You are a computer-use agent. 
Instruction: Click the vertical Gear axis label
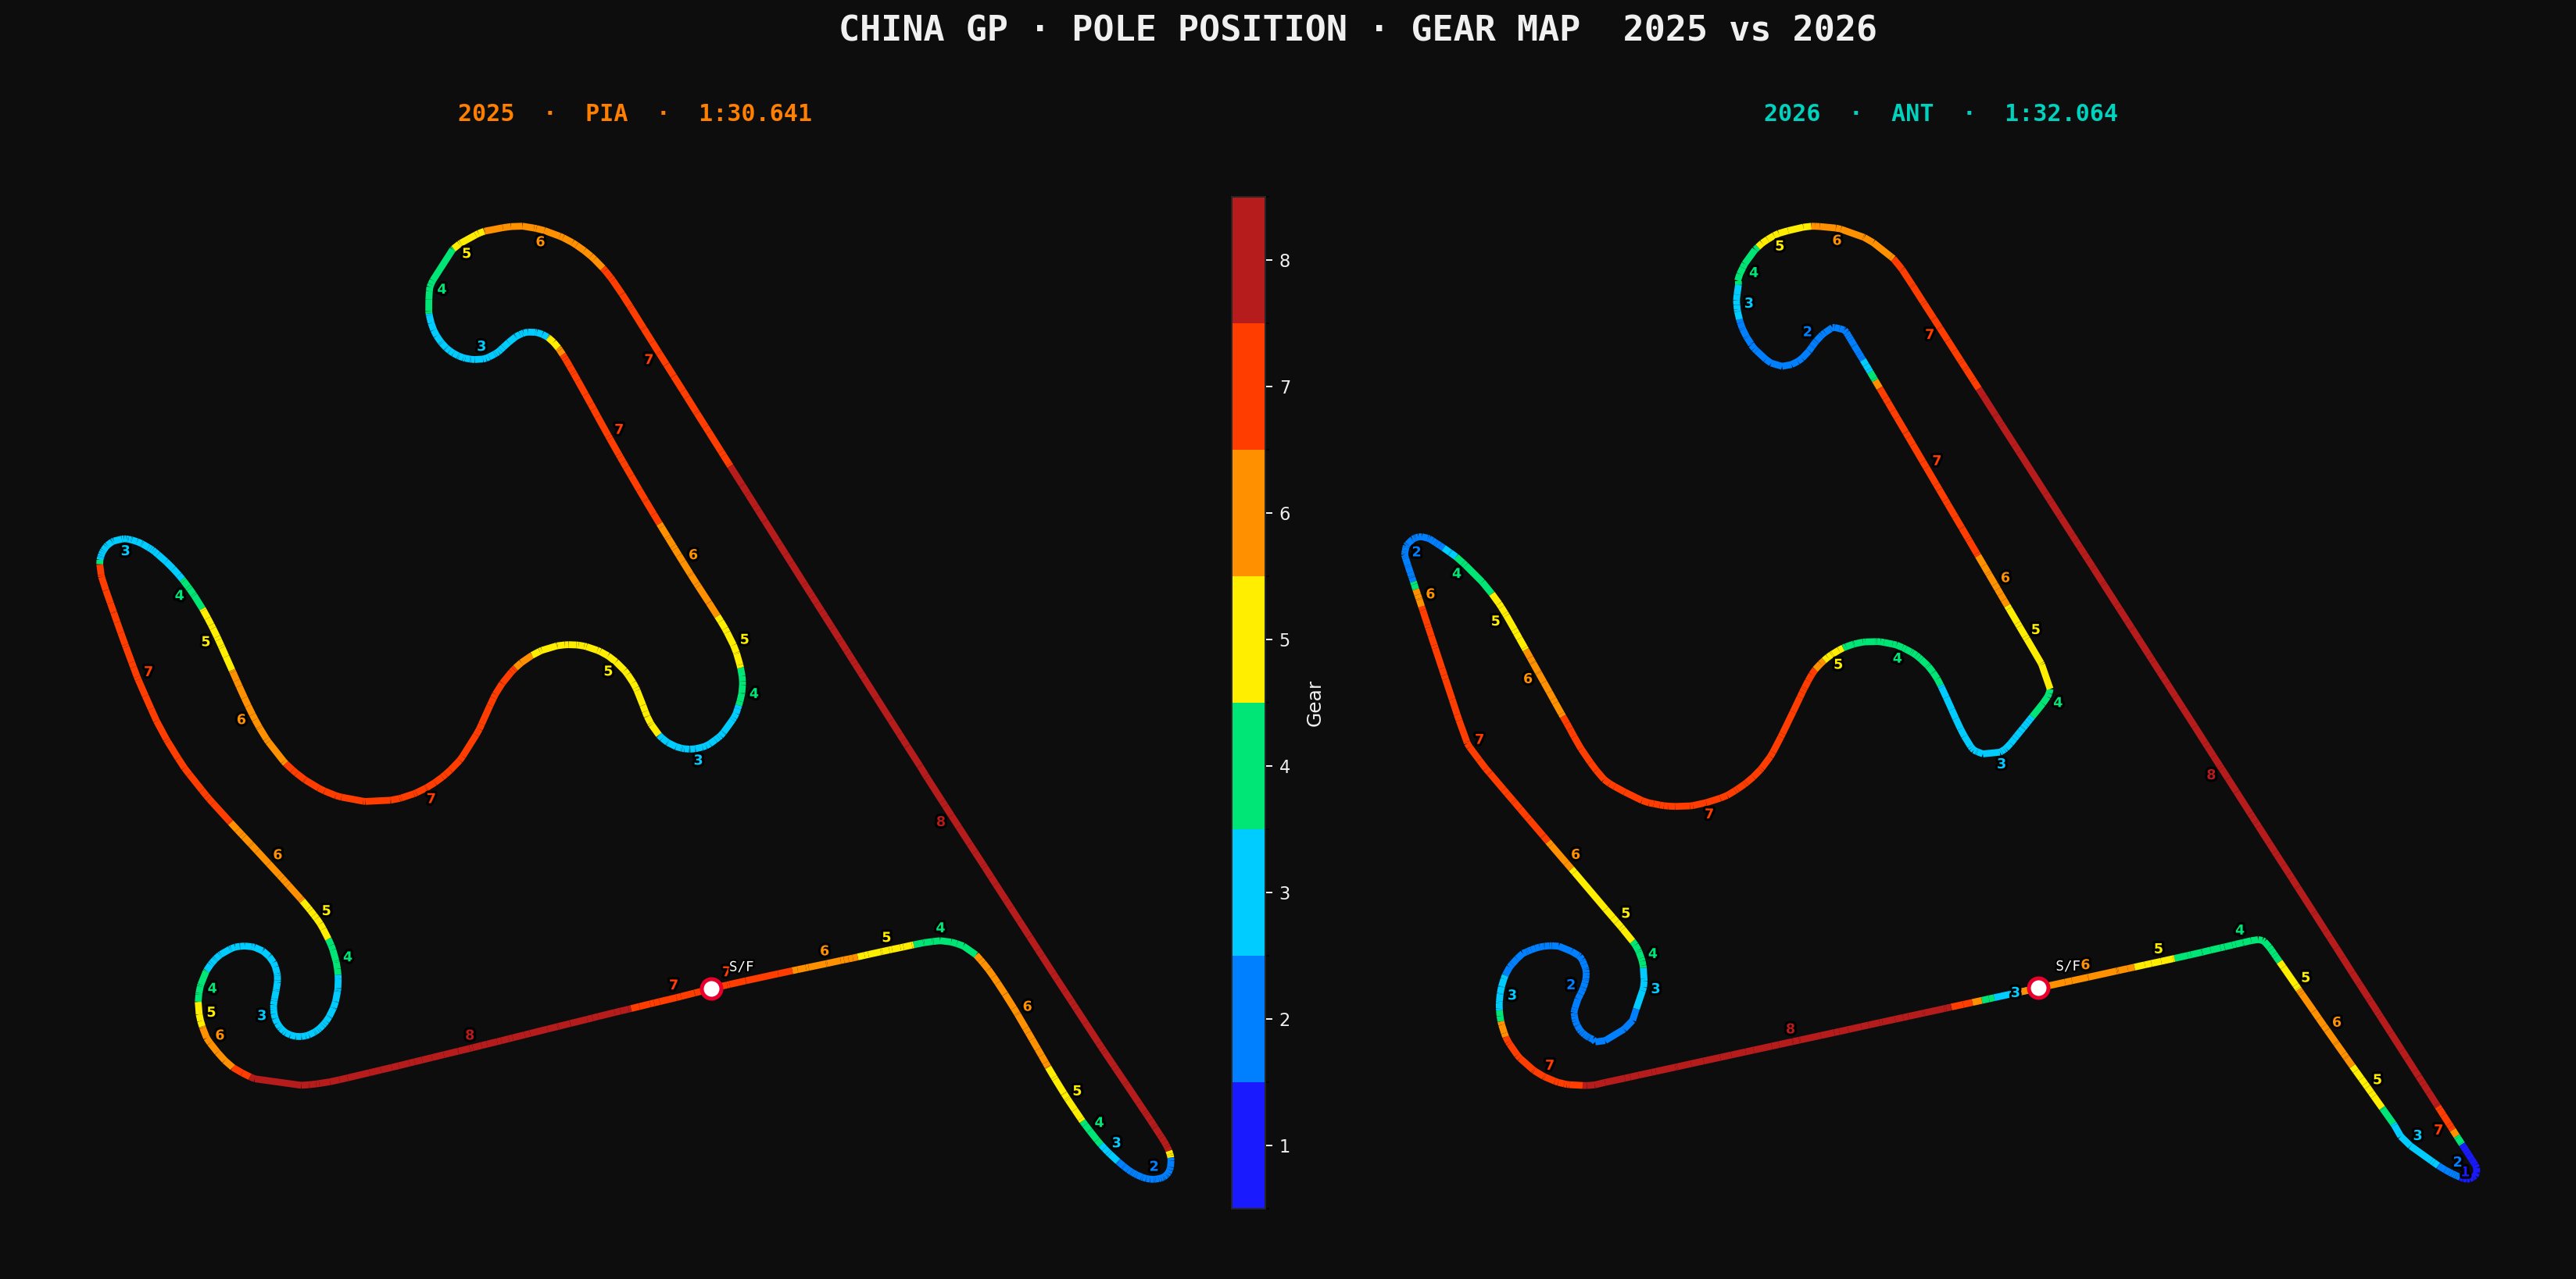point(1314,704)
